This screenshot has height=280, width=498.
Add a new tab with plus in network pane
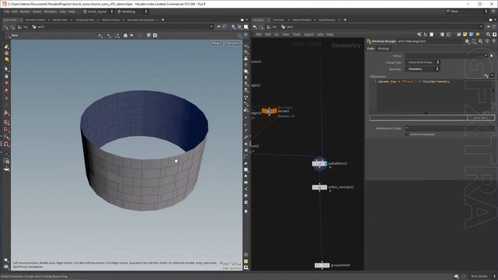click(345, 19)
